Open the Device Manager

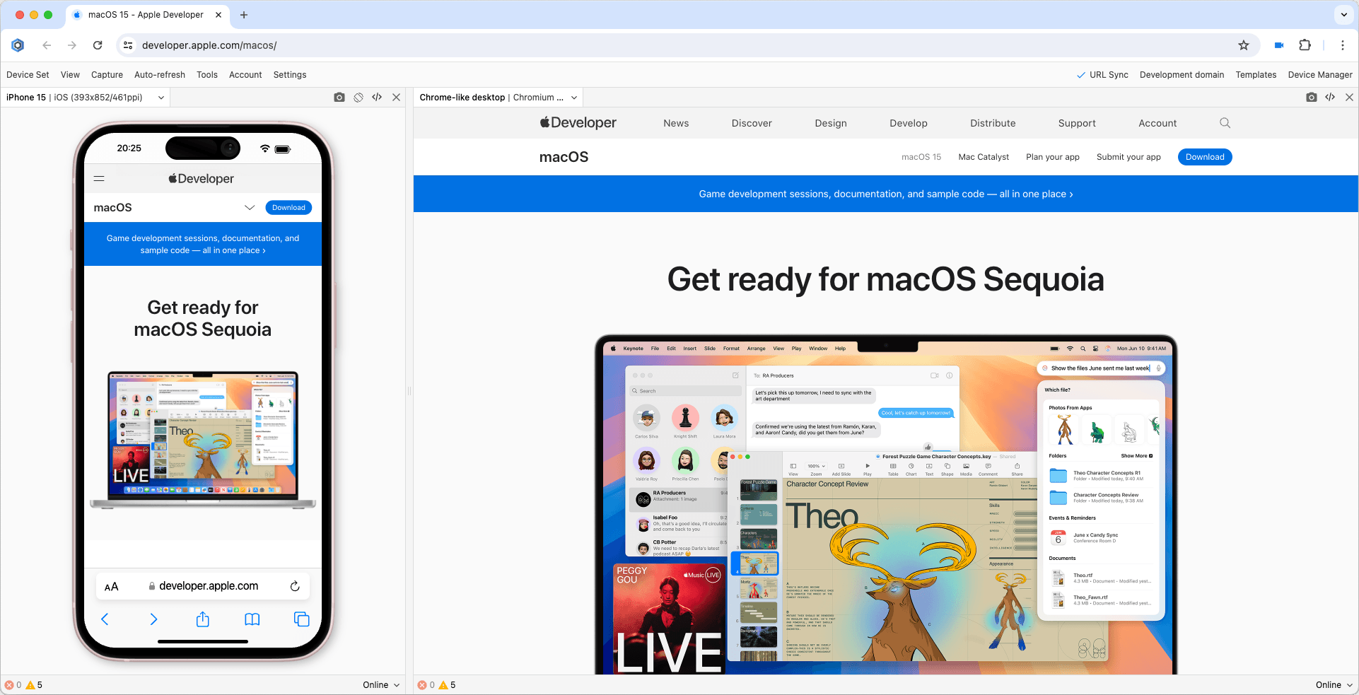pos(1320,74)
